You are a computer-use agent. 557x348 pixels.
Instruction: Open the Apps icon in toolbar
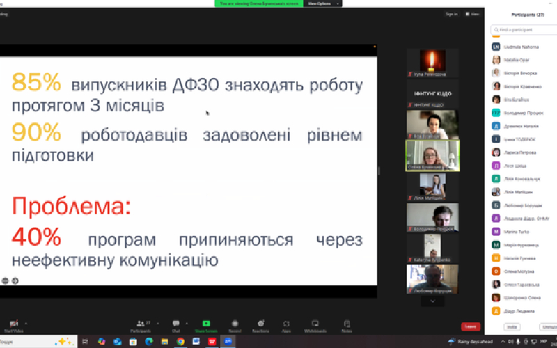point(286,324)
